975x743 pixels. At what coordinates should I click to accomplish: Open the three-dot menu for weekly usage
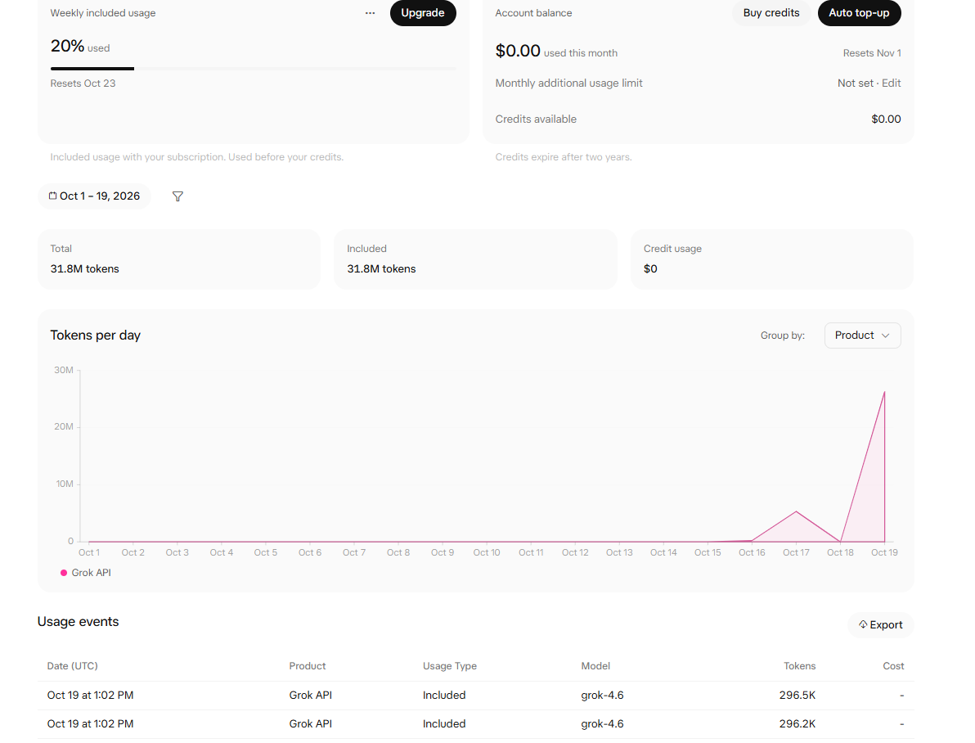tap(370, 13)
